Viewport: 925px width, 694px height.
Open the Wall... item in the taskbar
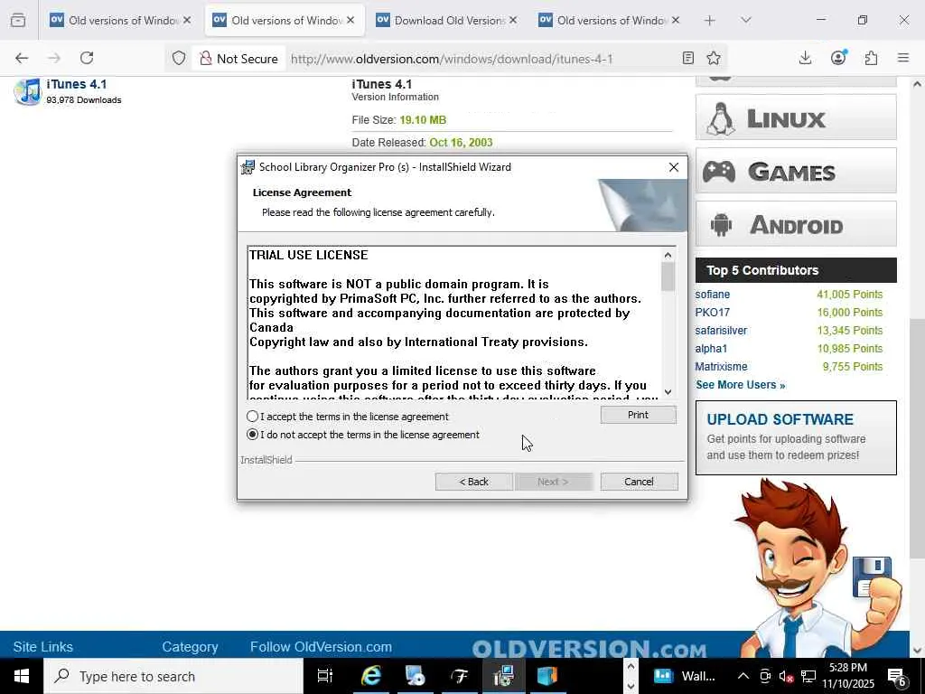(x=685, y=676)
